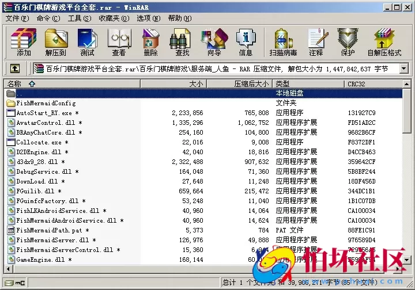Select FGuilib.dll in the file list
This screenshot has width=415, height=290.
[39, 191]
